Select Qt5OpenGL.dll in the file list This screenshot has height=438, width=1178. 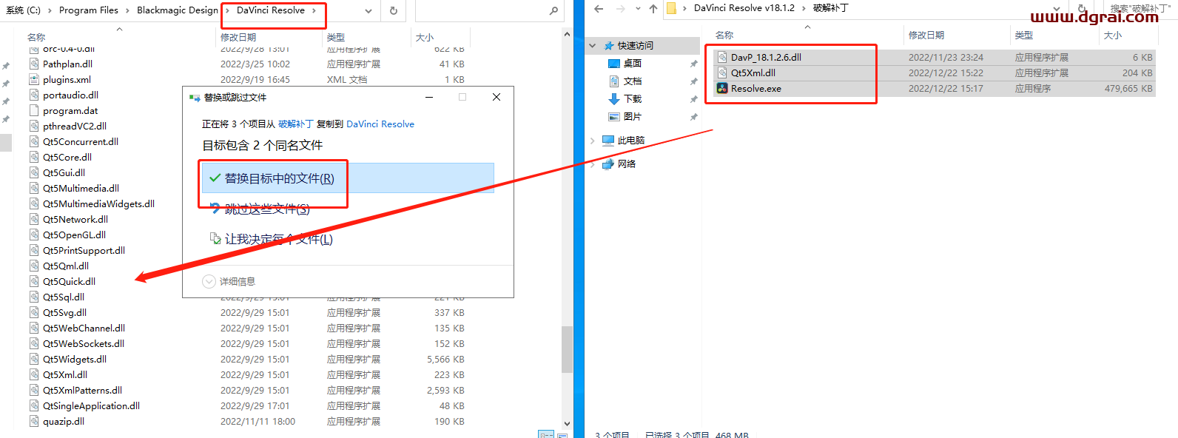pyautogui.click(x=74, y=235)
